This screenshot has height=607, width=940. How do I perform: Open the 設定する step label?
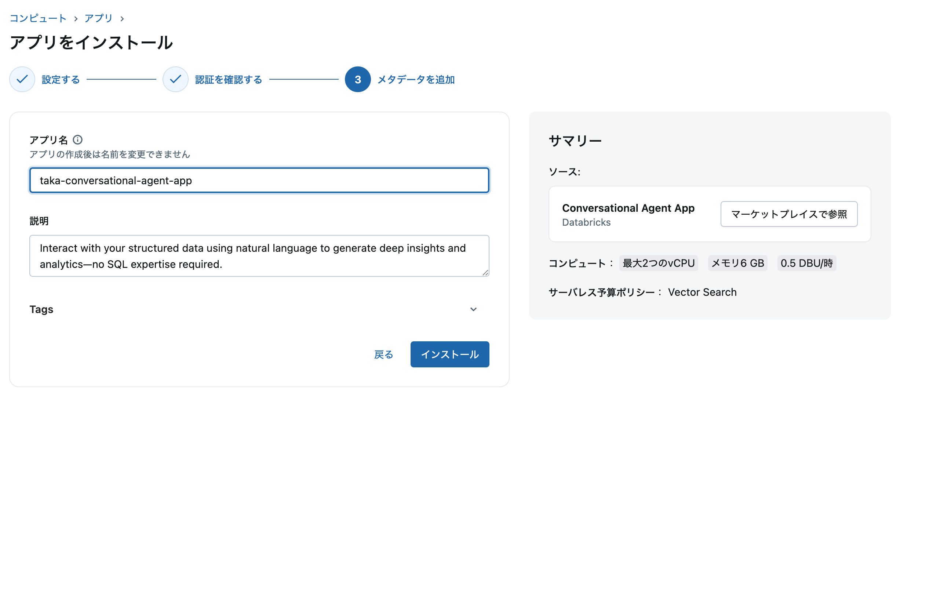pyautogui.click(x=61, y=80)
